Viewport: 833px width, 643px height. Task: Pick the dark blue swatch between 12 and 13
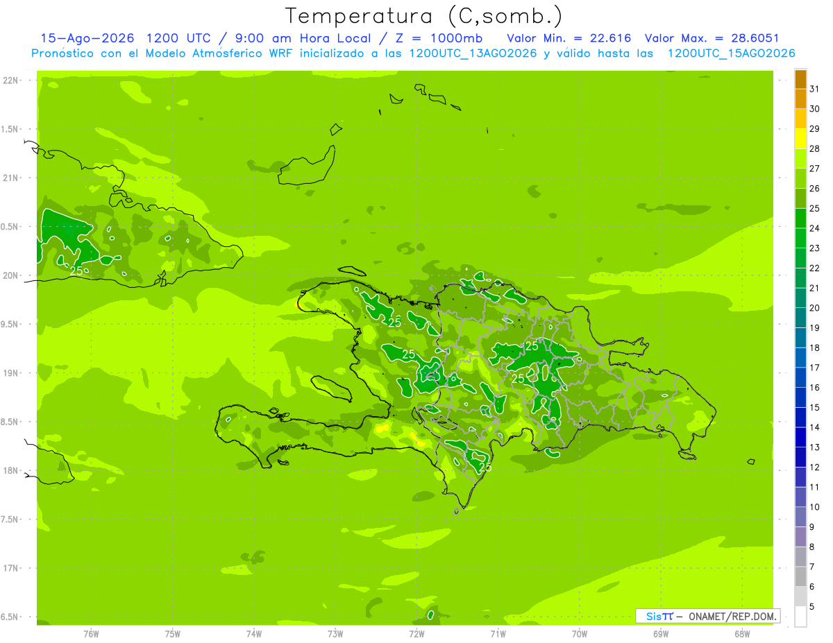point(800,457)
